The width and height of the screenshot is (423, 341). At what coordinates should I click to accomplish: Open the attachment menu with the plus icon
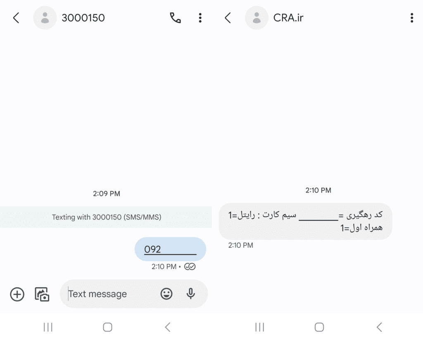coord(17,294)
